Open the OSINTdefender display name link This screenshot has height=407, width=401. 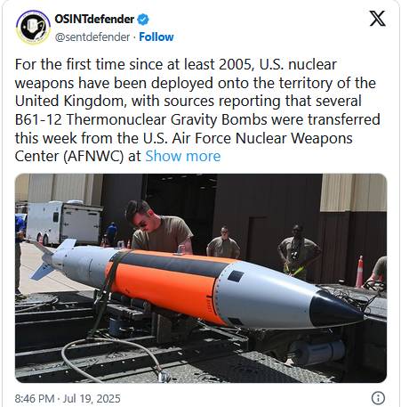pyautogui.click(x=94, y=20)
